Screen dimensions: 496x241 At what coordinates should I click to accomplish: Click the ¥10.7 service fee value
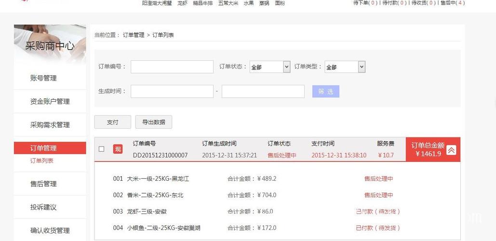point(386,155)
